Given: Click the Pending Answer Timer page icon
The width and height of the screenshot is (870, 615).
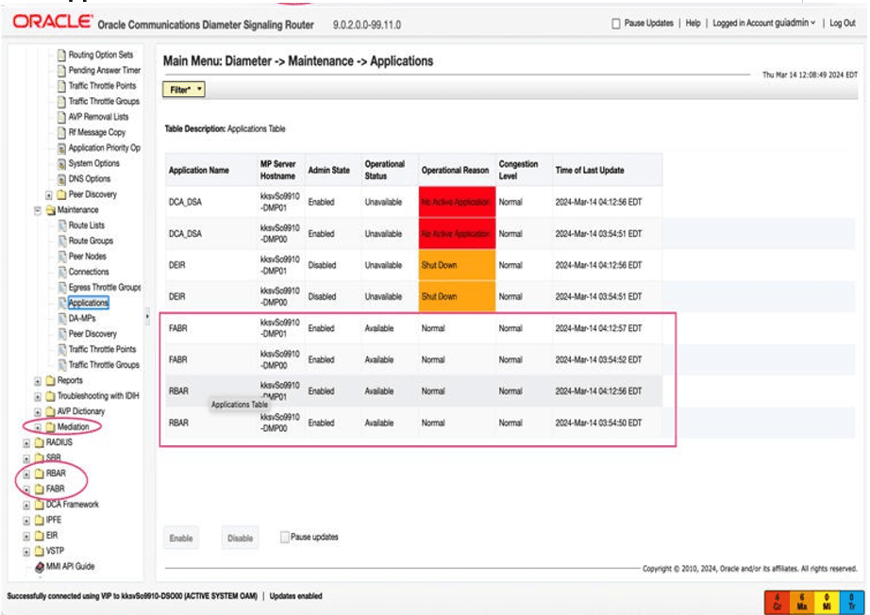Looking at the screenshot, I should coord(62,71).
